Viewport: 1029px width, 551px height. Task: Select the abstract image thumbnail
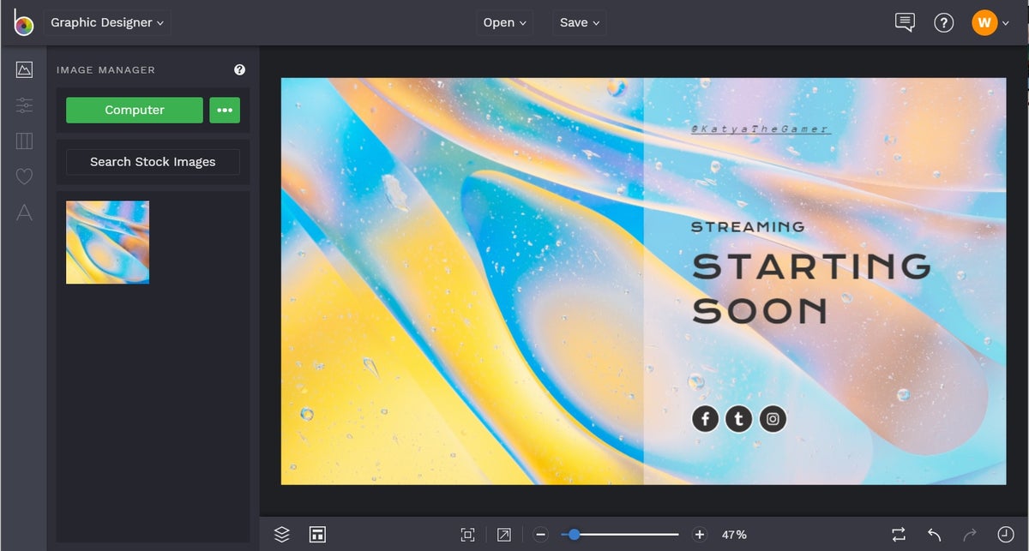point(106,242)
